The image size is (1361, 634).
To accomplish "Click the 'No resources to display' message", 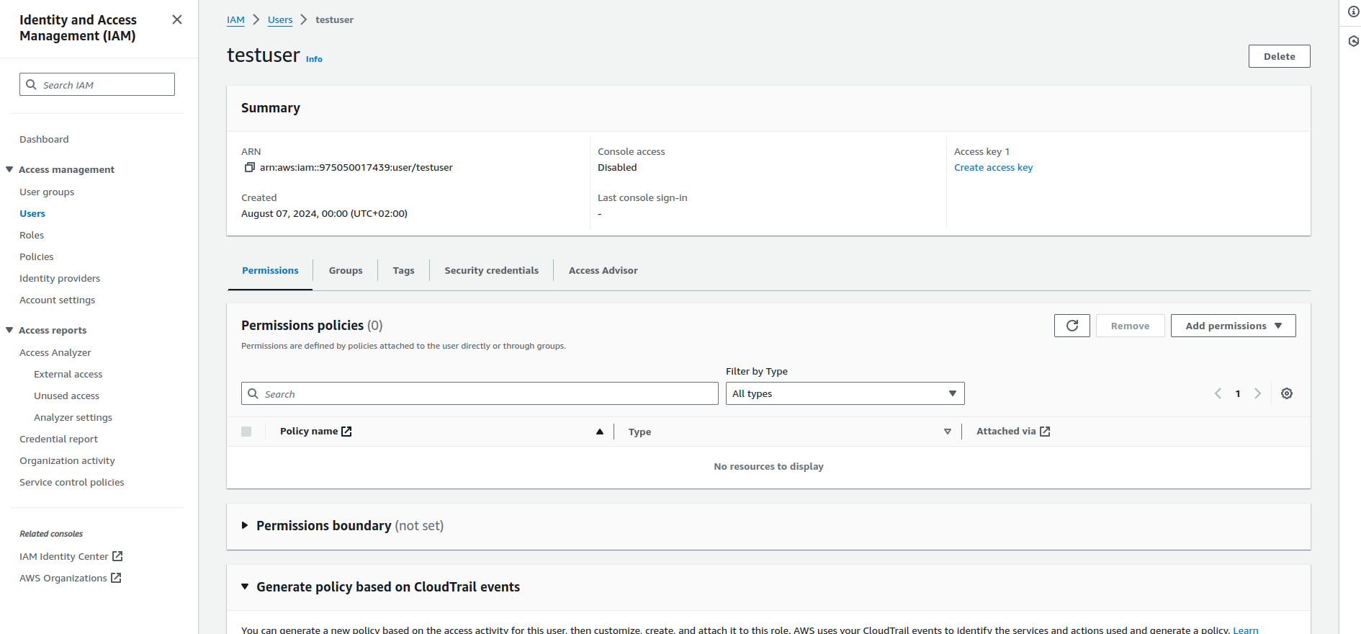I will tap(768, 467).
